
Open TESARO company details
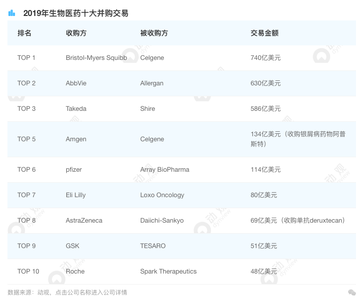(153, 246)
